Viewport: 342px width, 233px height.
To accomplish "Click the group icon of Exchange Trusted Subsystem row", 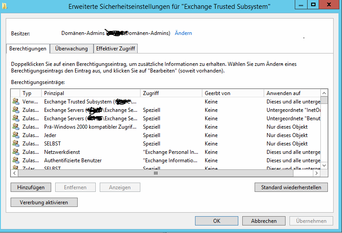I will pos(16,101).
